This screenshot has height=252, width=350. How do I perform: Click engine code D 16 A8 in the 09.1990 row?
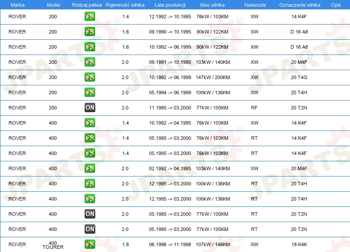tap(299, 32)
